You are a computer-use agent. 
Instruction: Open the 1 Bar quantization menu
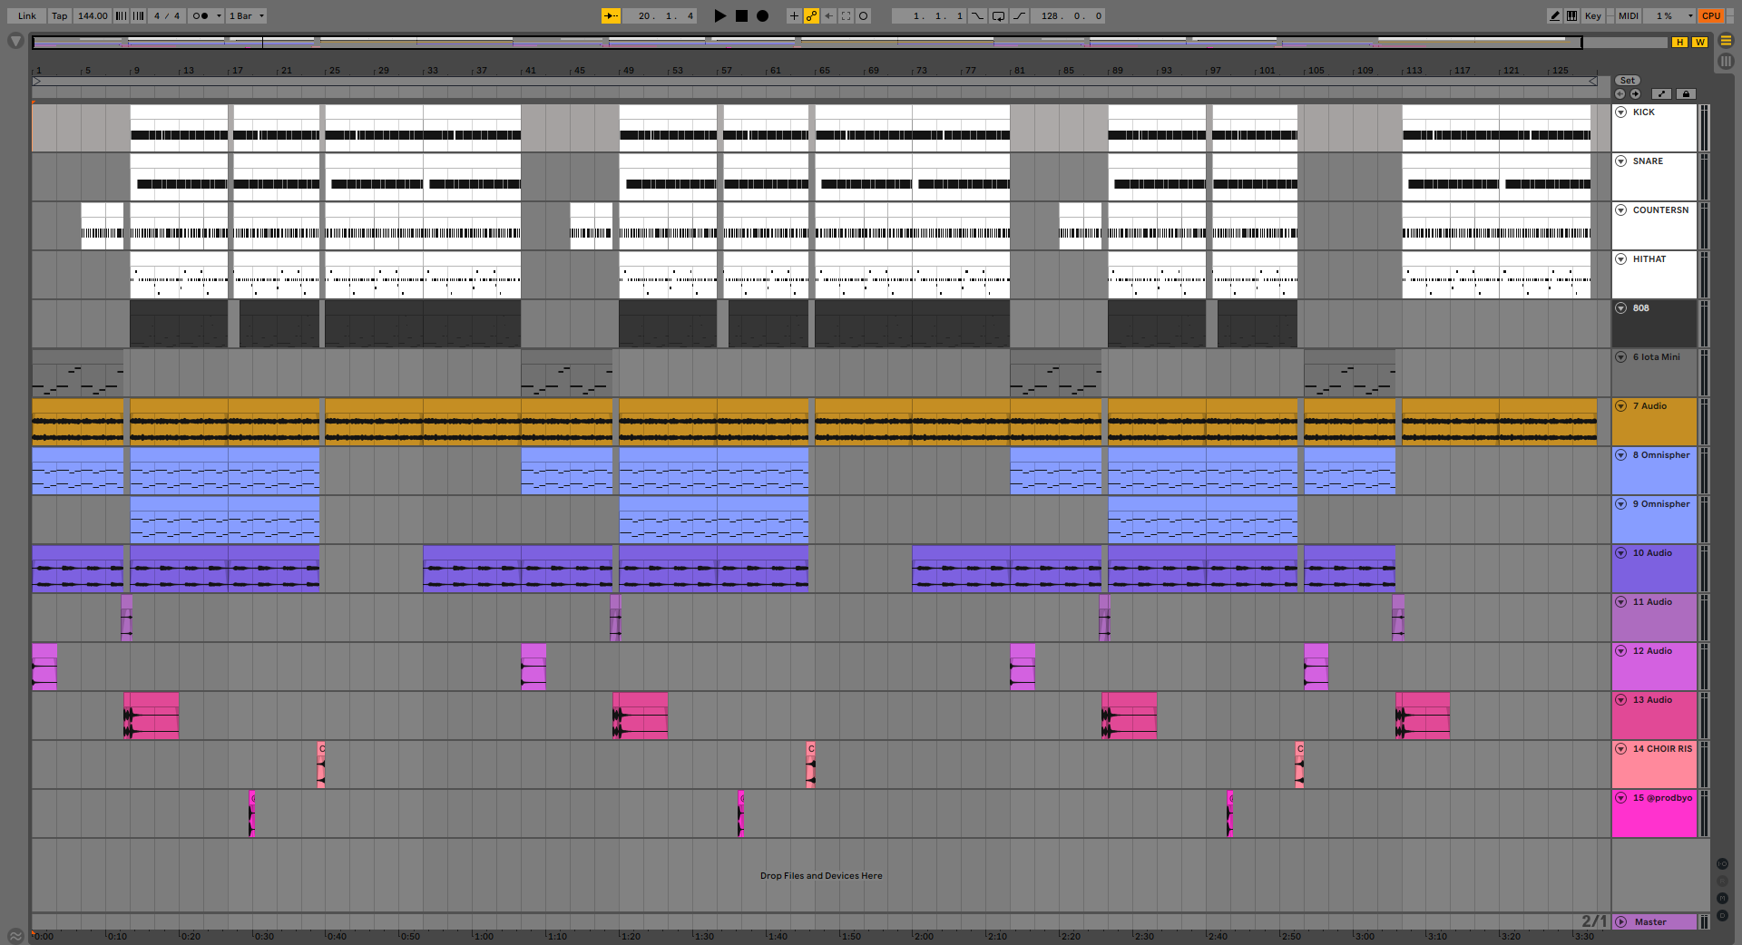[246, 15]
